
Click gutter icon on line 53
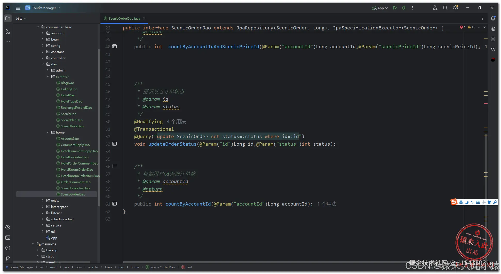(115, 144)
